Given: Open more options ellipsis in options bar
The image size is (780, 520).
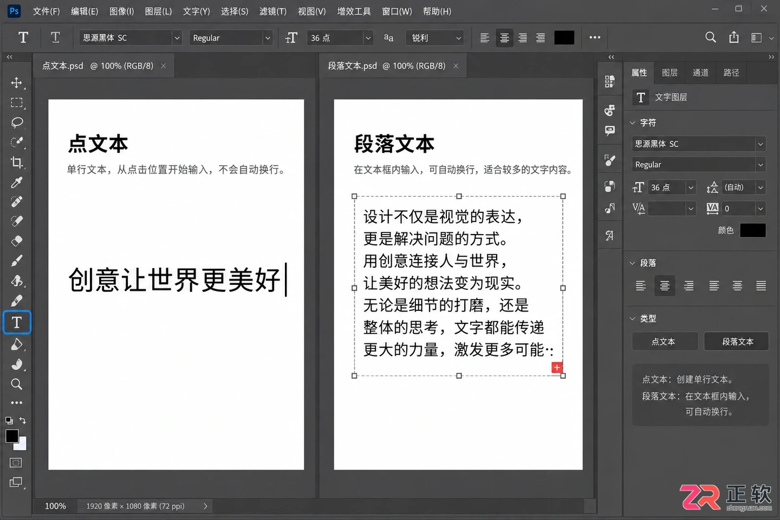Looking at the screenshot, I should tap(595, 37).
